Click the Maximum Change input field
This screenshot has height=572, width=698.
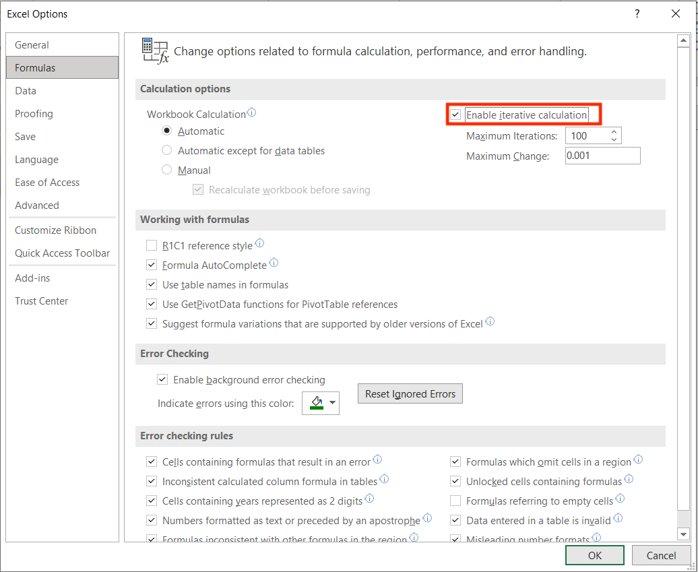(x=602, y=156)
